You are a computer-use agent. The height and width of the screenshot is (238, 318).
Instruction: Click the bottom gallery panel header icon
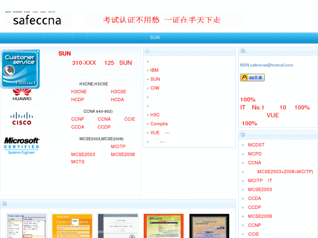pos(4,204)
